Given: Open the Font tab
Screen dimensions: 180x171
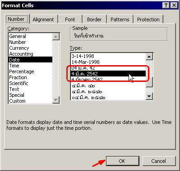Looking at the screenshot, I should coord(70,19).
